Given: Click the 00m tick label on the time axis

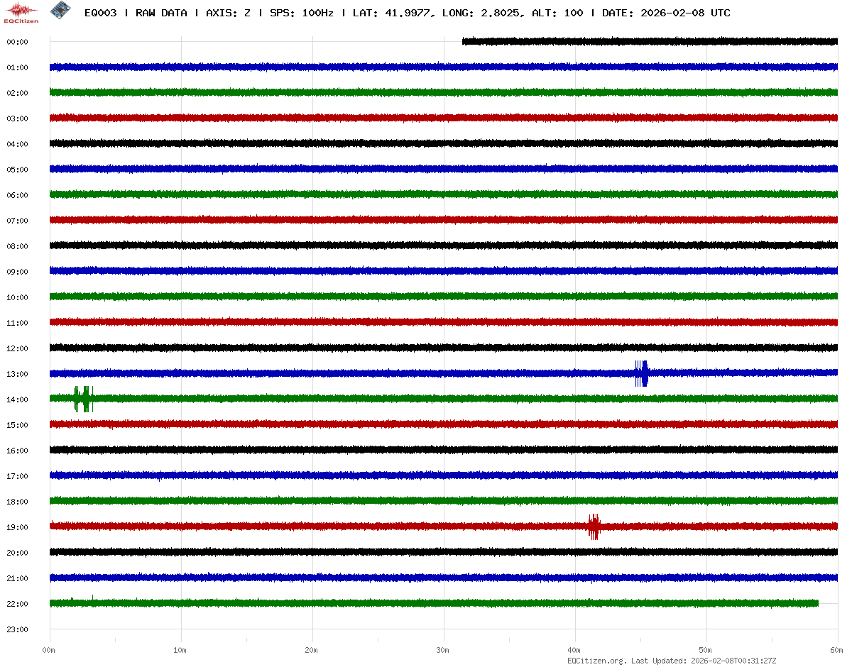Looking at the screenshot, I should click(x=49, y=650).
